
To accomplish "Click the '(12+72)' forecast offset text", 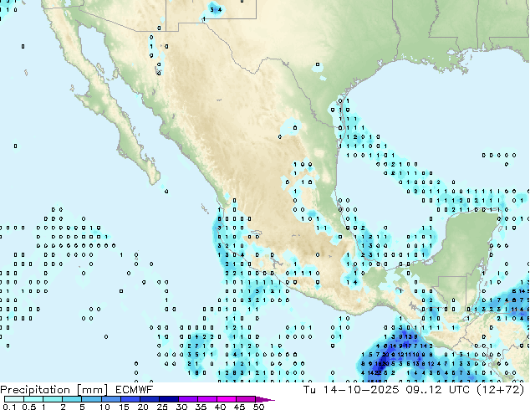I will (x=501, y=390).
